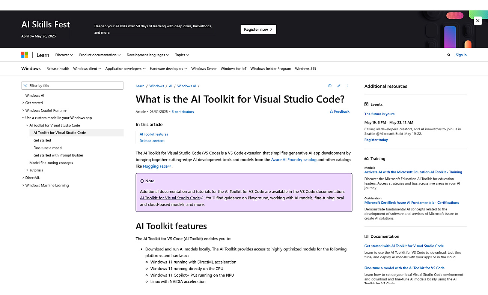The width and height of the screenshot is (488, 295).
Task: Expand Tutorials tree node
Action: point(27,170)
